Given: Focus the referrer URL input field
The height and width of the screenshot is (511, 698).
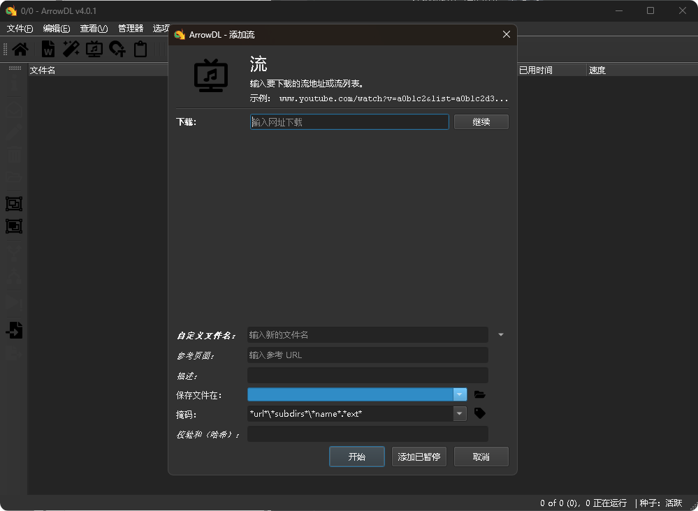Looking at the screenshot, I should pyautogui.click(x=368, y=355).
